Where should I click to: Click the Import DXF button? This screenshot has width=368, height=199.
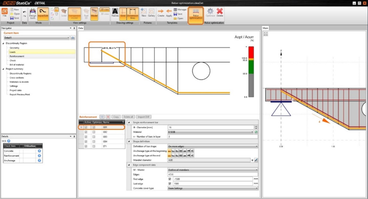[144, 117]
